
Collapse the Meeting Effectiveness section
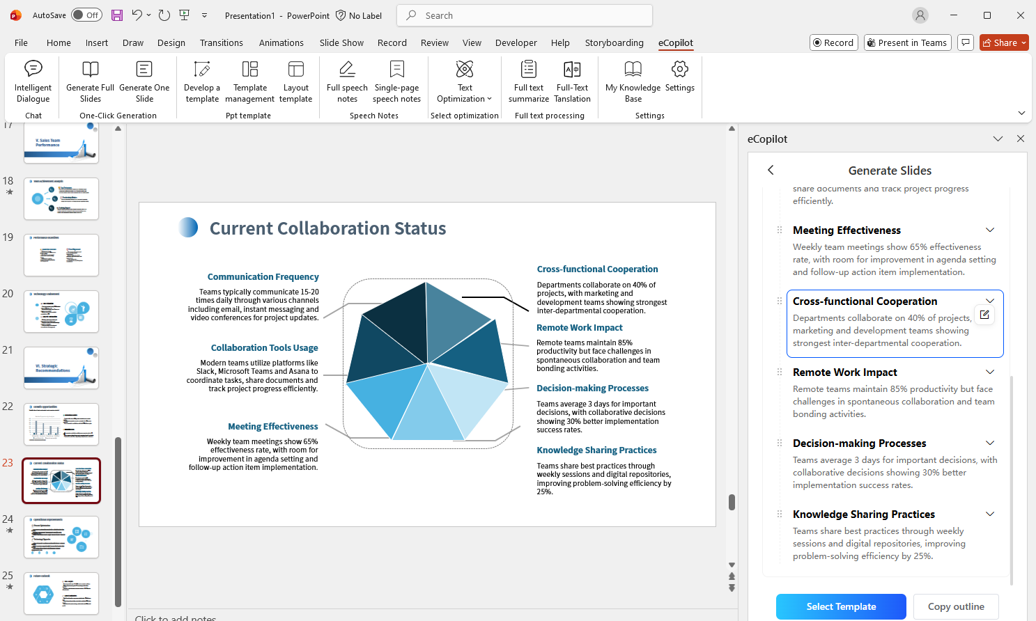pyautogui.click(x=990, y=230)
